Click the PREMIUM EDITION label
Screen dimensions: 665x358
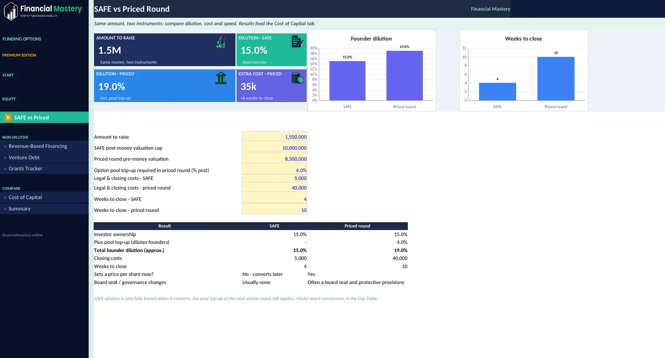tap(19, 55)
